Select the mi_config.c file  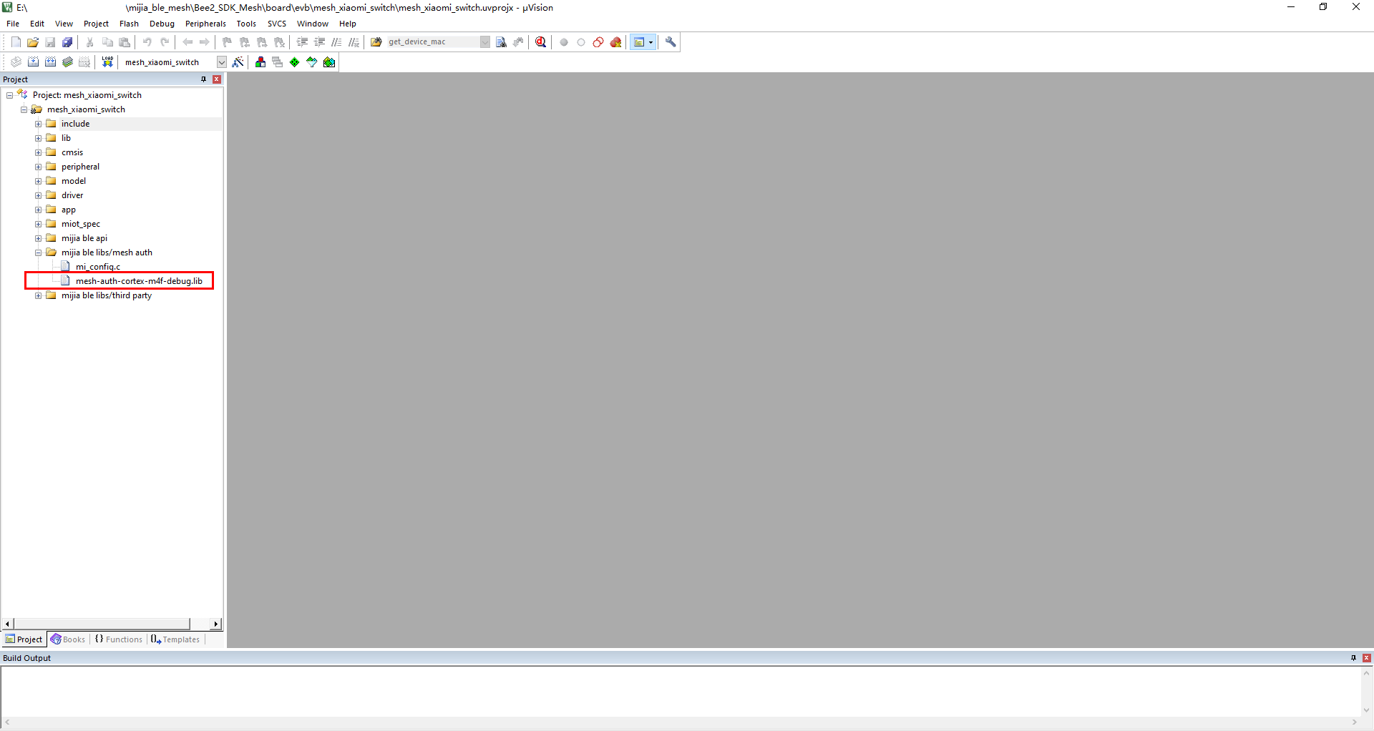(98, 267)
